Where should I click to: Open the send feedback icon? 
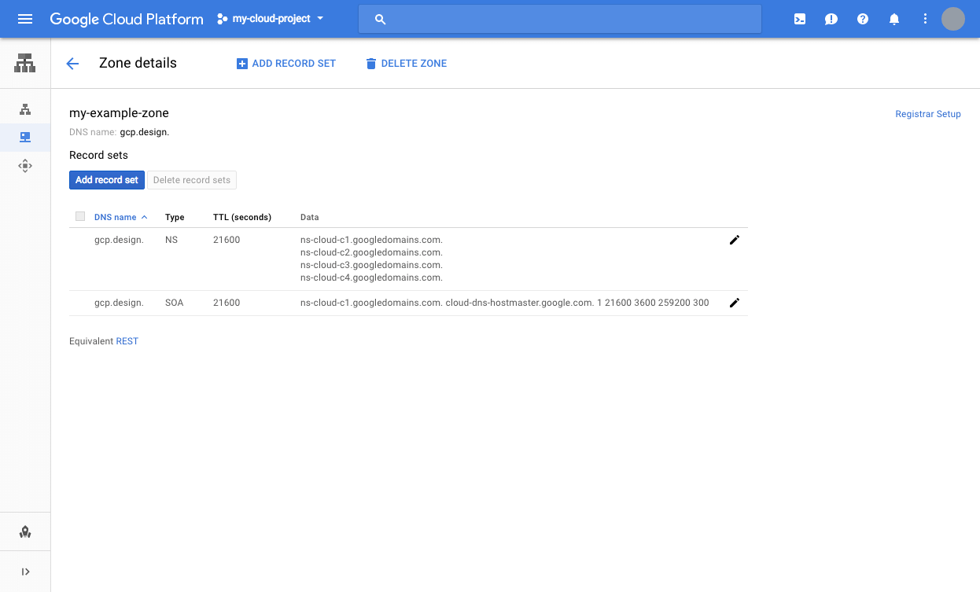[831, 19]
